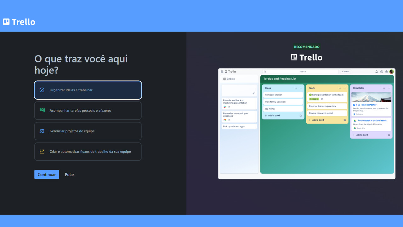
Task: Select the Acompanhar tarefas pessoais e afazeres option
Action: coord(88,111)
